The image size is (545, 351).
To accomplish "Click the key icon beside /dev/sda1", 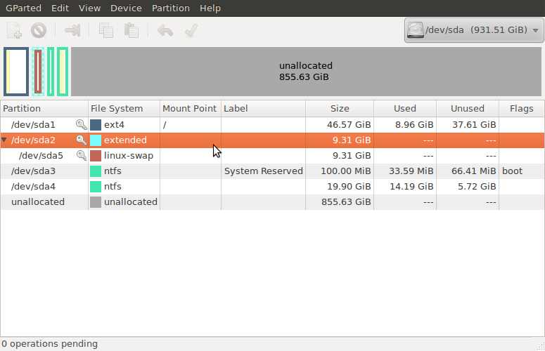I will [x=82, y=124].
